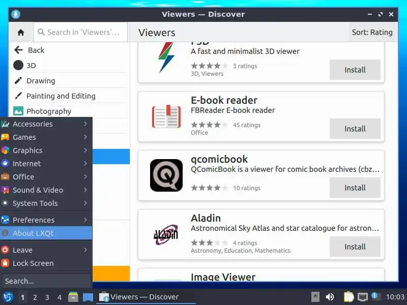Expand the Sound & Video submenu arrow

85,190
